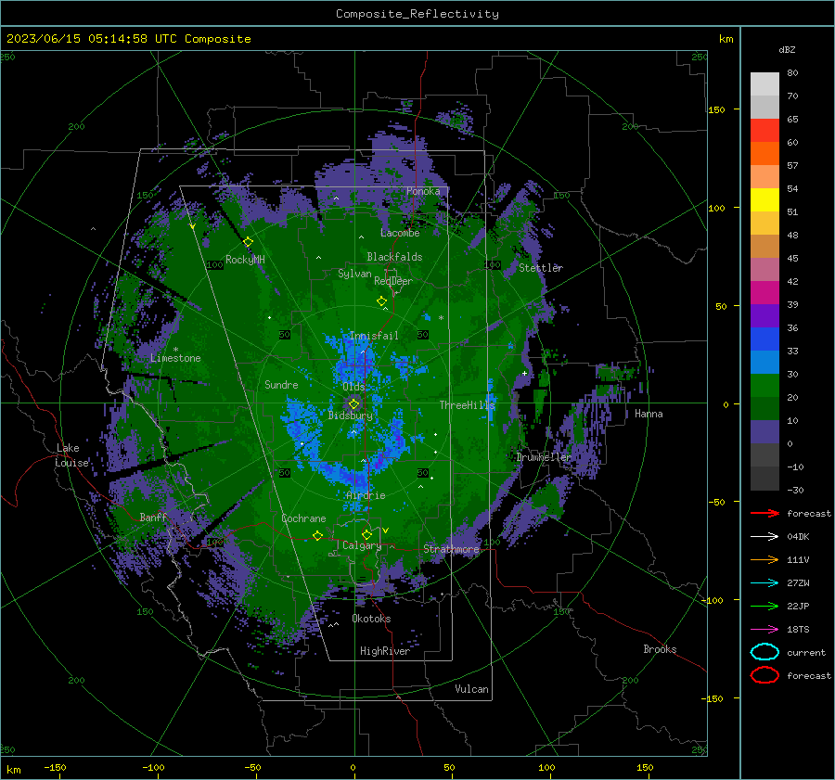This screenshot has width=835, height=780.
Task: Click the Airdrie city label
Action: point(366,495)
